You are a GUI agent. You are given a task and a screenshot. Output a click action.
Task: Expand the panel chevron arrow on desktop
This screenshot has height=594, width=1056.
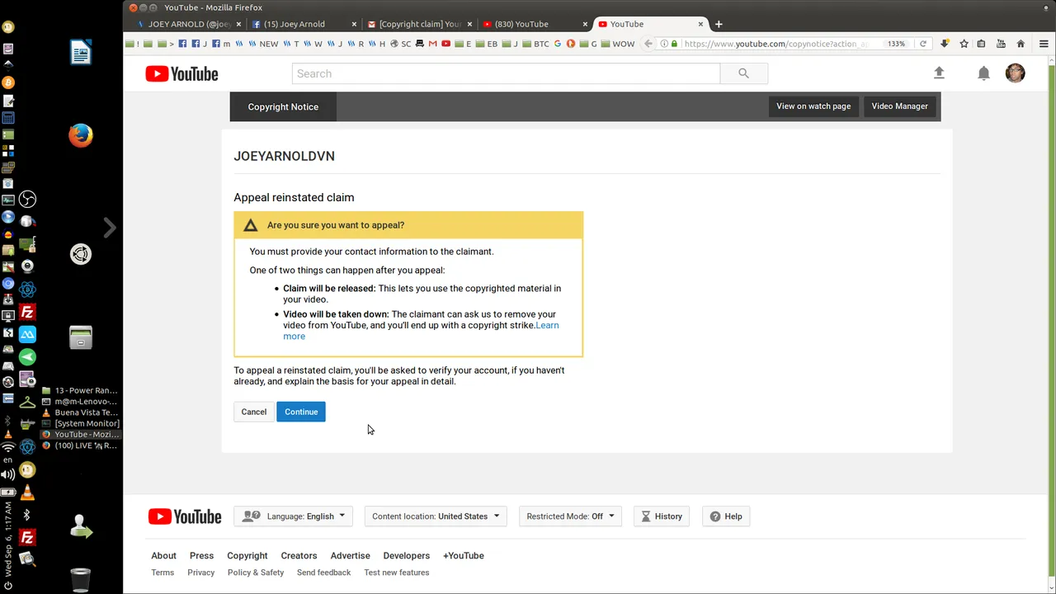(x=110, y=228)
